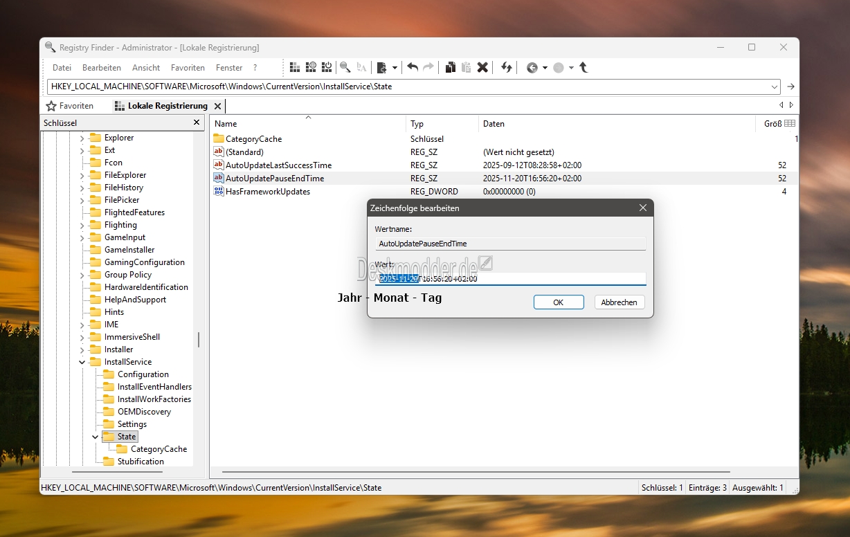Go up one level with the up arrow
850x537 pixels.
[x=584, y=67]
